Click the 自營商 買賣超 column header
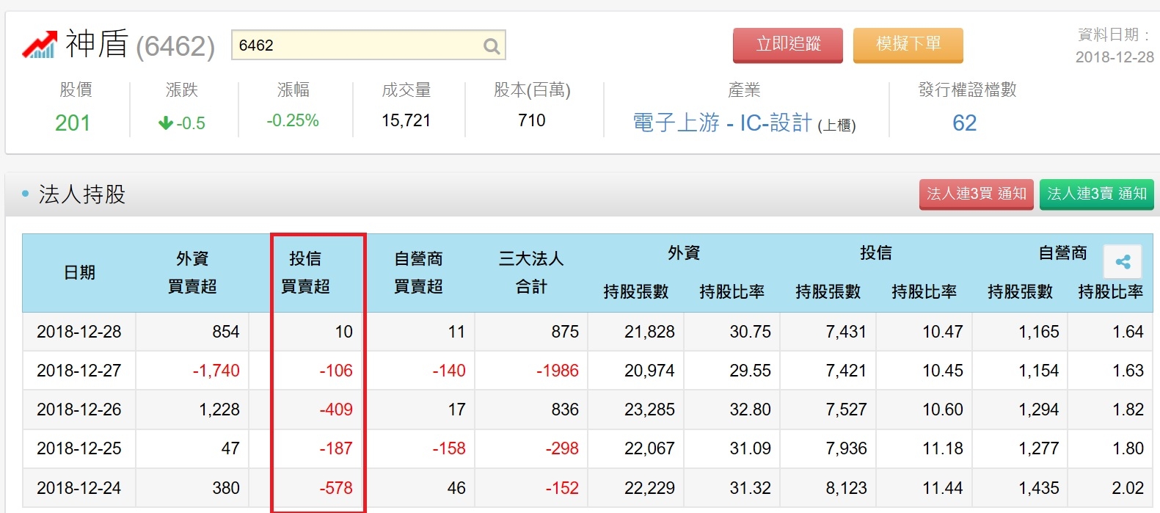The image size is (1160, 513). [x=418, y=273]
